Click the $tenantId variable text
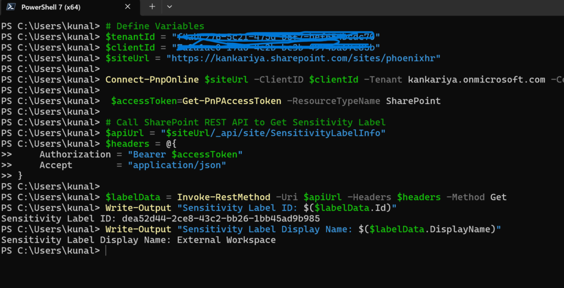The width and height of the screenshot is (564, 288). 130,37
